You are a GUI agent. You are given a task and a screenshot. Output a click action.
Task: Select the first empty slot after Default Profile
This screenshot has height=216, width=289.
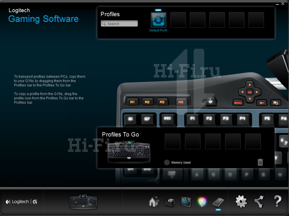(178, 20)
